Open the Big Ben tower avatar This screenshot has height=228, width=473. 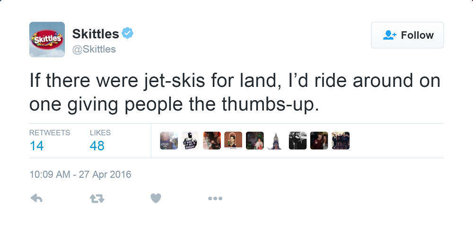tap(276, 141)
